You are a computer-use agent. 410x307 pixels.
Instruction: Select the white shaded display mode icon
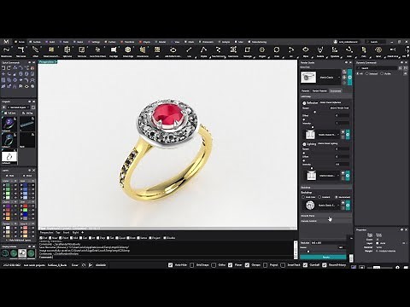(x=22, y=253)
